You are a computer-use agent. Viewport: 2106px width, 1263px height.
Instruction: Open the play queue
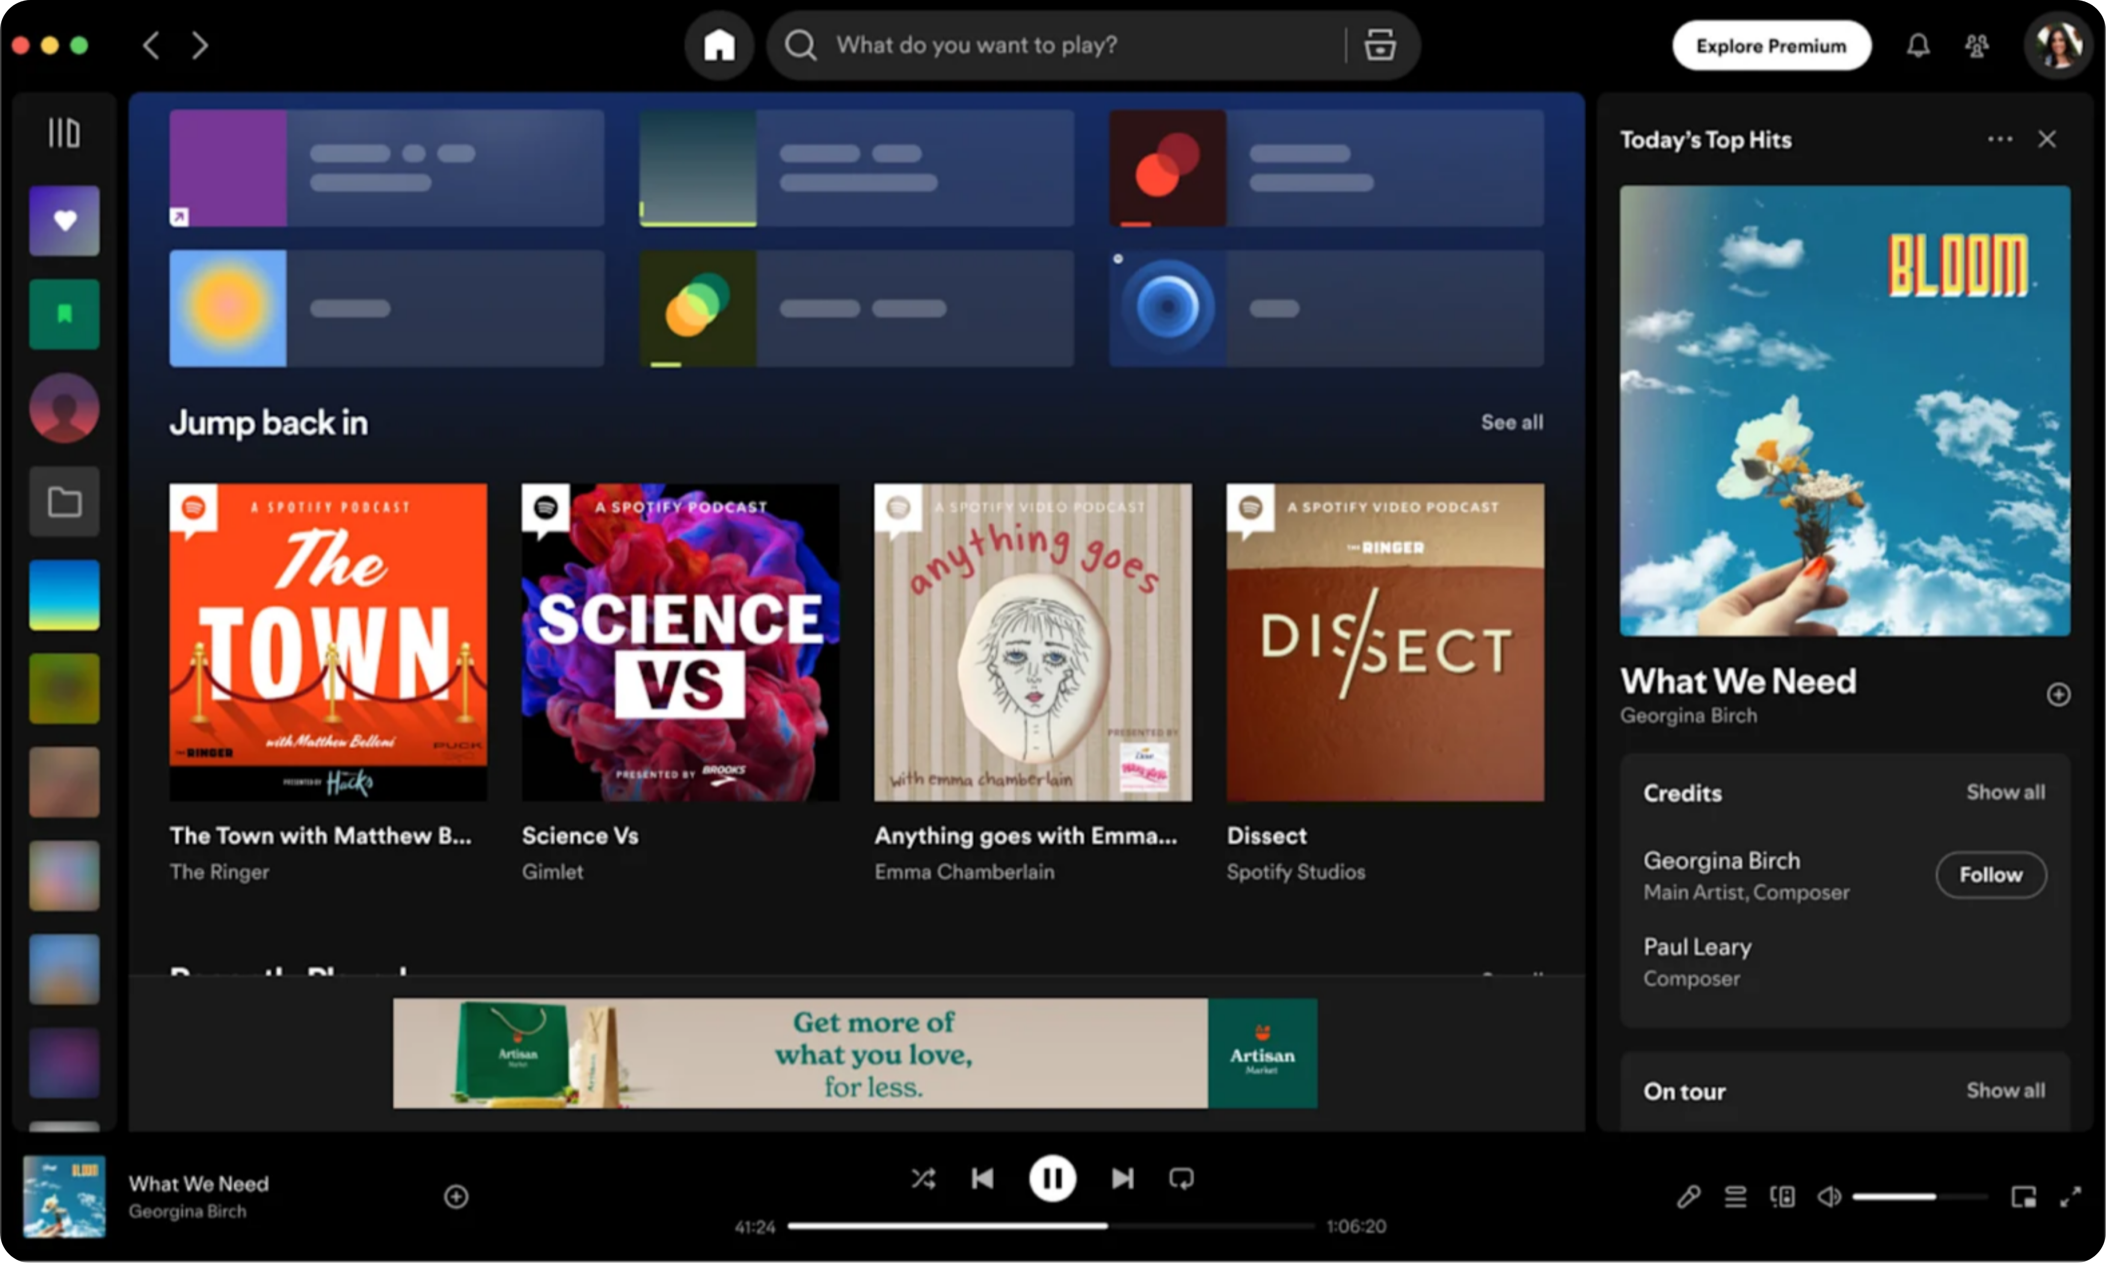[1736, 1198]
